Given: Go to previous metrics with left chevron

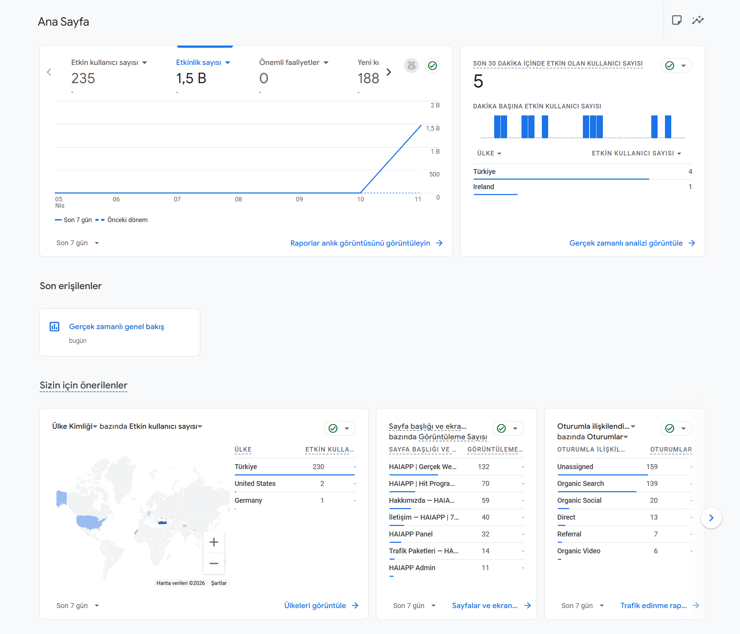Looking at the screenshot, I should coord(49,72).
